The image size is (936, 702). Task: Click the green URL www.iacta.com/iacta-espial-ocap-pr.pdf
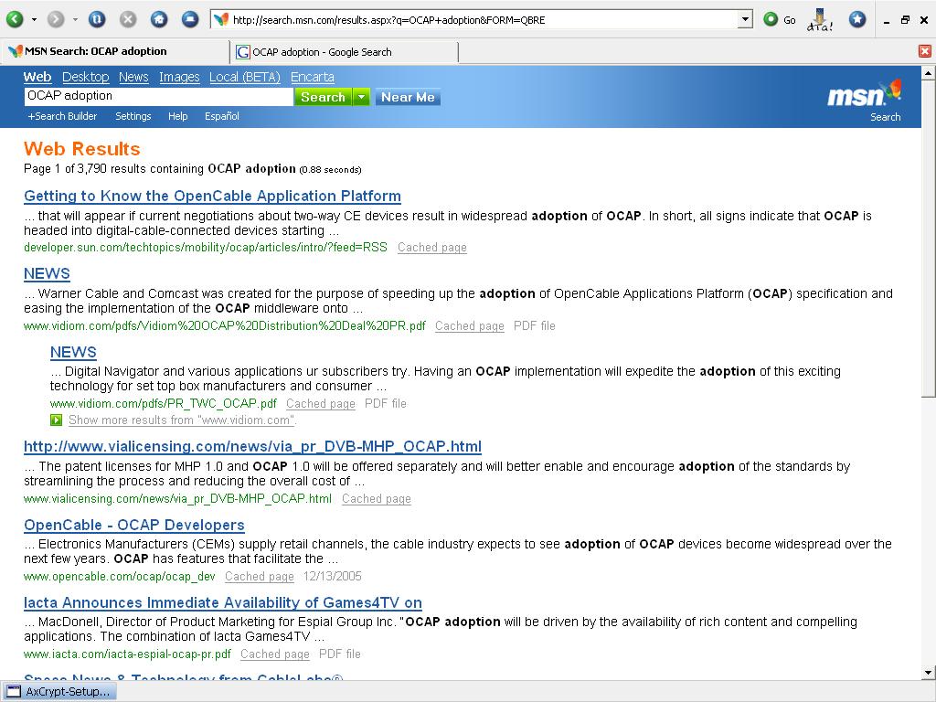coord(127,654)
